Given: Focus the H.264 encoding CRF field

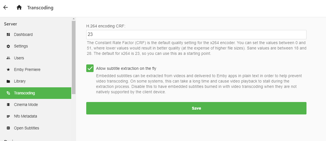Looking at the screenshot, I should [x=196, y=34].
